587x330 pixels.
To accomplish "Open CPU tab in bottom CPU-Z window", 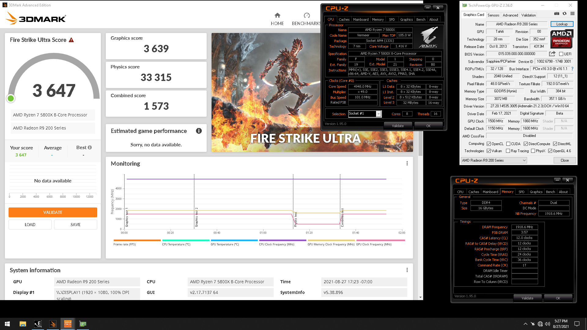I will pos(460,192).
